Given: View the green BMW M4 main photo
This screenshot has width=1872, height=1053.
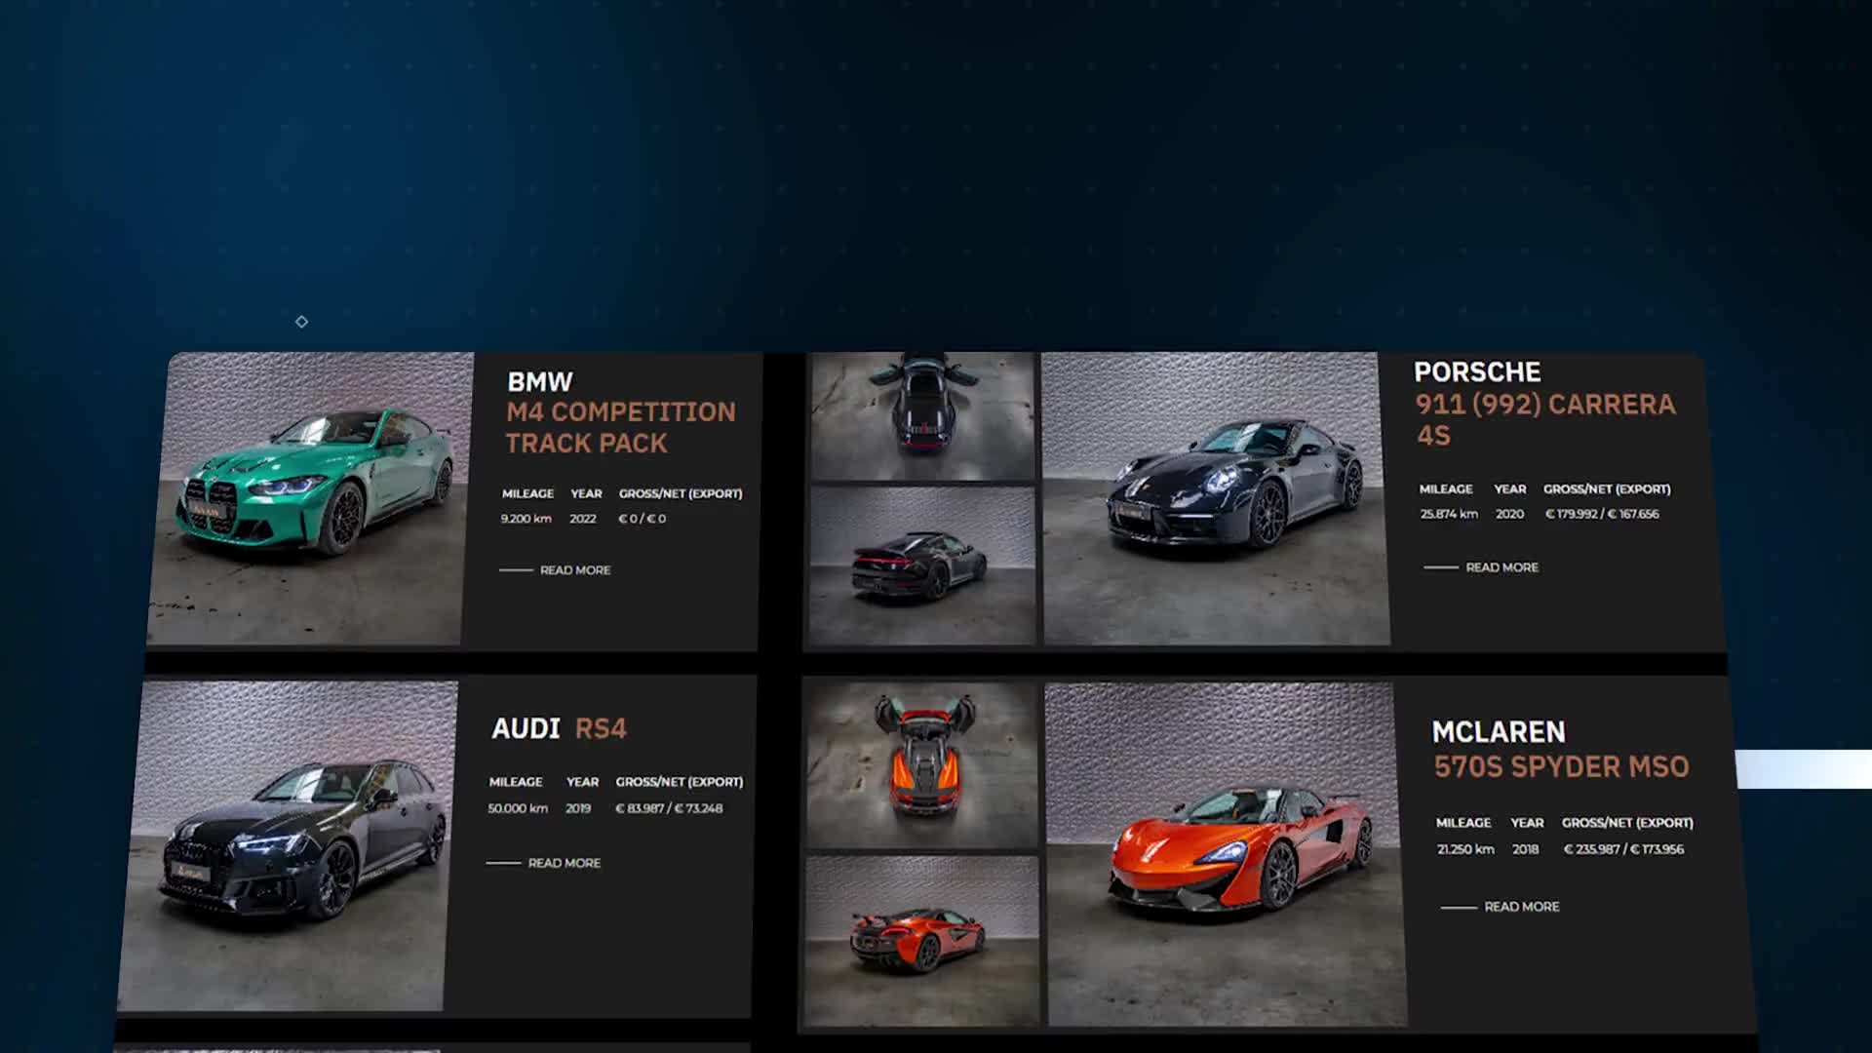Looking at the screenshot, I should point(310,498).
